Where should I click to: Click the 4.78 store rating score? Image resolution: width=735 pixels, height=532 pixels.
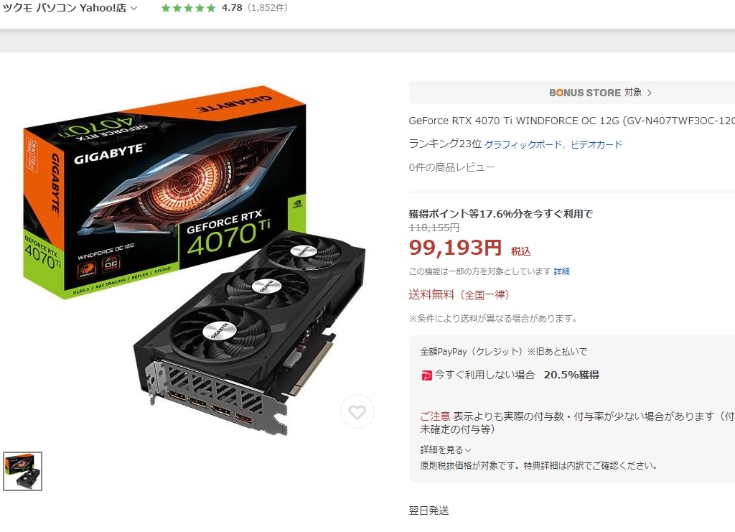[232, 8]
